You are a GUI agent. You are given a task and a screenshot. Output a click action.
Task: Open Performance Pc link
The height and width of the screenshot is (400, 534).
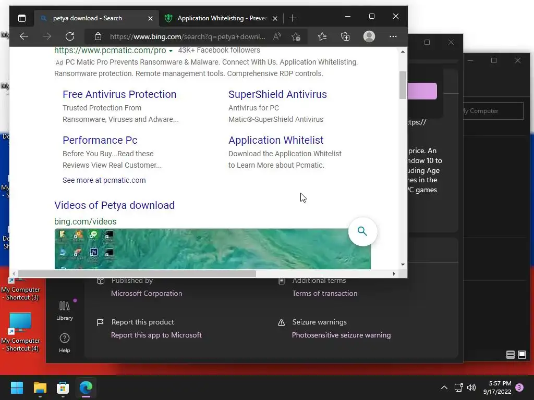(x=100, y=140)
